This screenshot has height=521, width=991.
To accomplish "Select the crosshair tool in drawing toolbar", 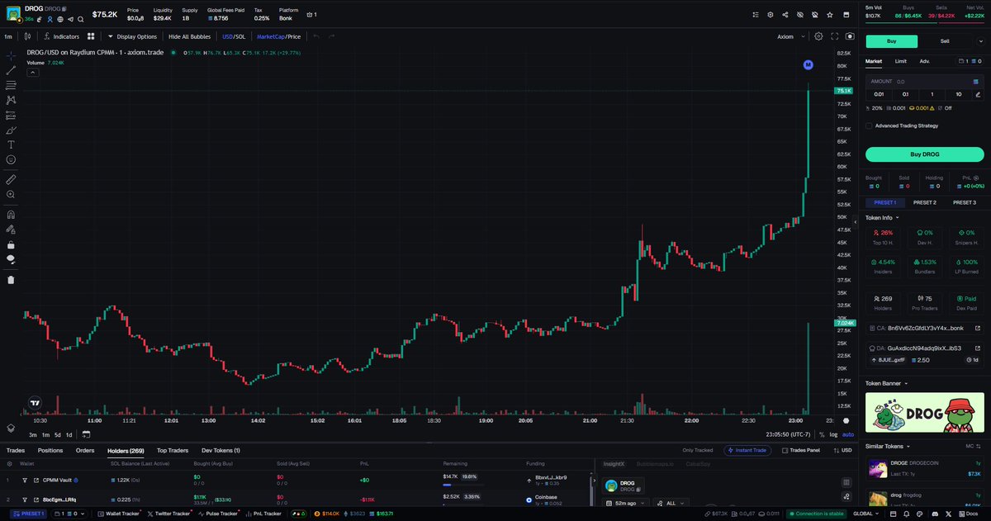I will point(9,55).
